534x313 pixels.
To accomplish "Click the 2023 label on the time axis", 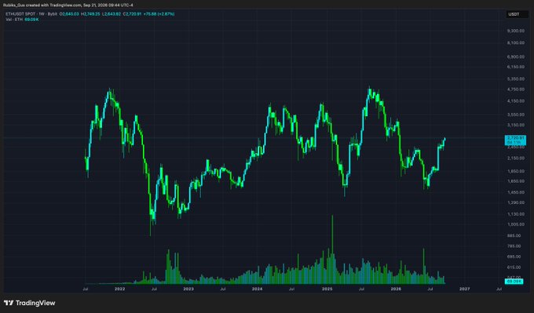I will point(188,289).
